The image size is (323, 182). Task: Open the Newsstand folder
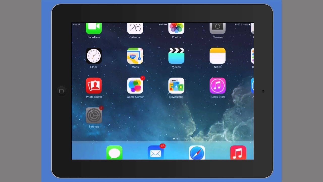[x=176, y=86]
